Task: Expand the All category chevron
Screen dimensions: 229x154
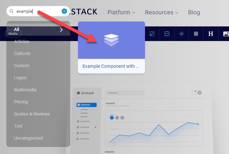Action: (x=61, y=30)
